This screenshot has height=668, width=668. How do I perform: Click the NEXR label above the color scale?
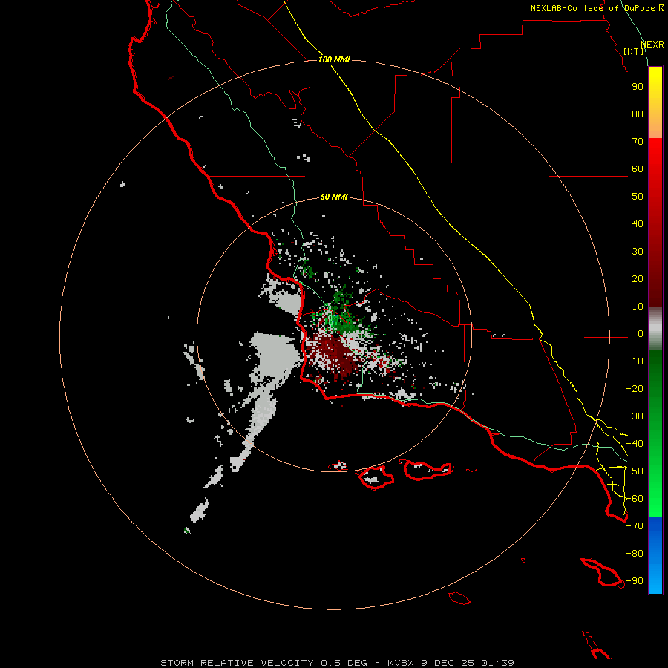pyautogui.click(x=652, y=45)
